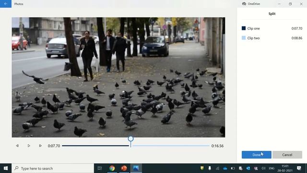Click the ENG language indicator

point(272,168)
